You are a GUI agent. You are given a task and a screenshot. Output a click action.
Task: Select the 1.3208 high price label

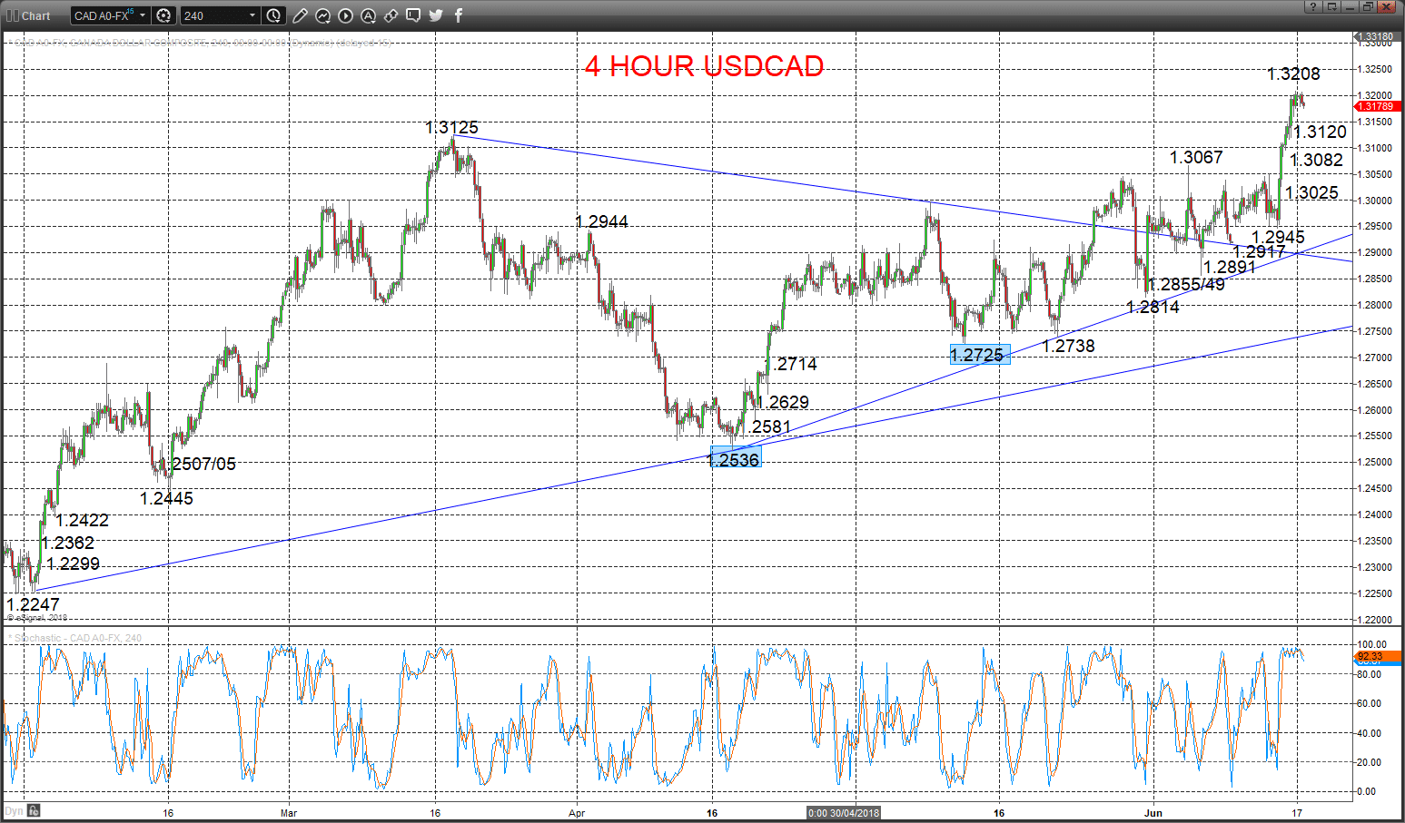click(x=1293, y=73)
